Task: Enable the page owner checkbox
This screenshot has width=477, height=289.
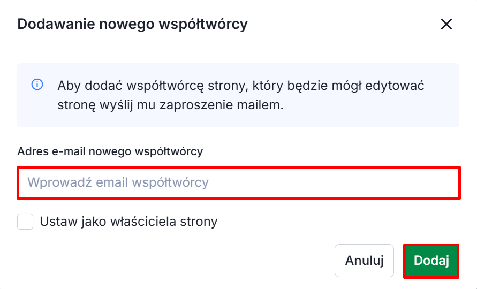Action: 25,222
